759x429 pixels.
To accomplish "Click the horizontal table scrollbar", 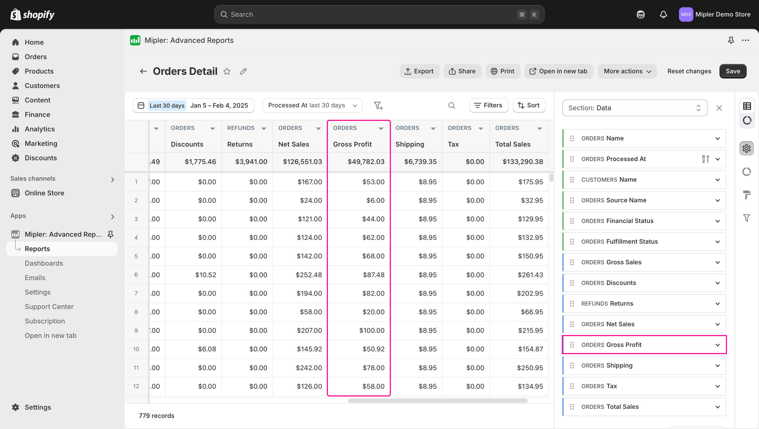I will pyautogui.click(x=438, y=401).
